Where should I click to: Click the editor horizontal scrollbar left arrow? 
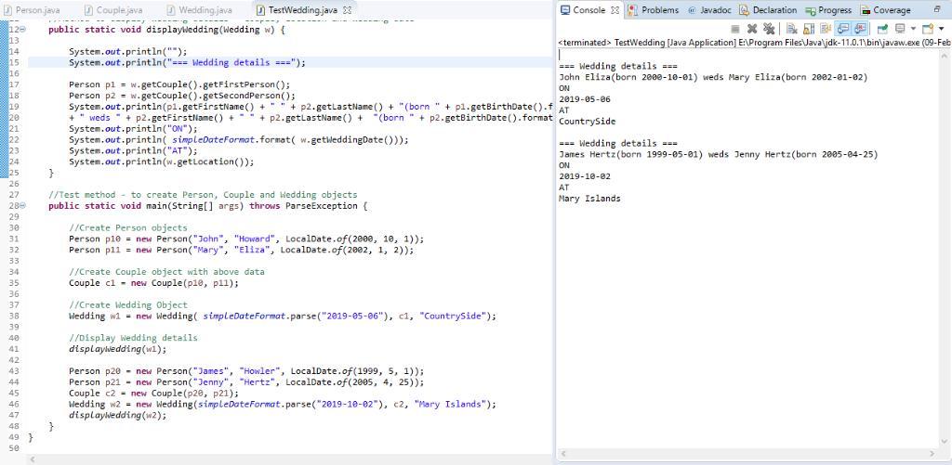pos(33,459)
